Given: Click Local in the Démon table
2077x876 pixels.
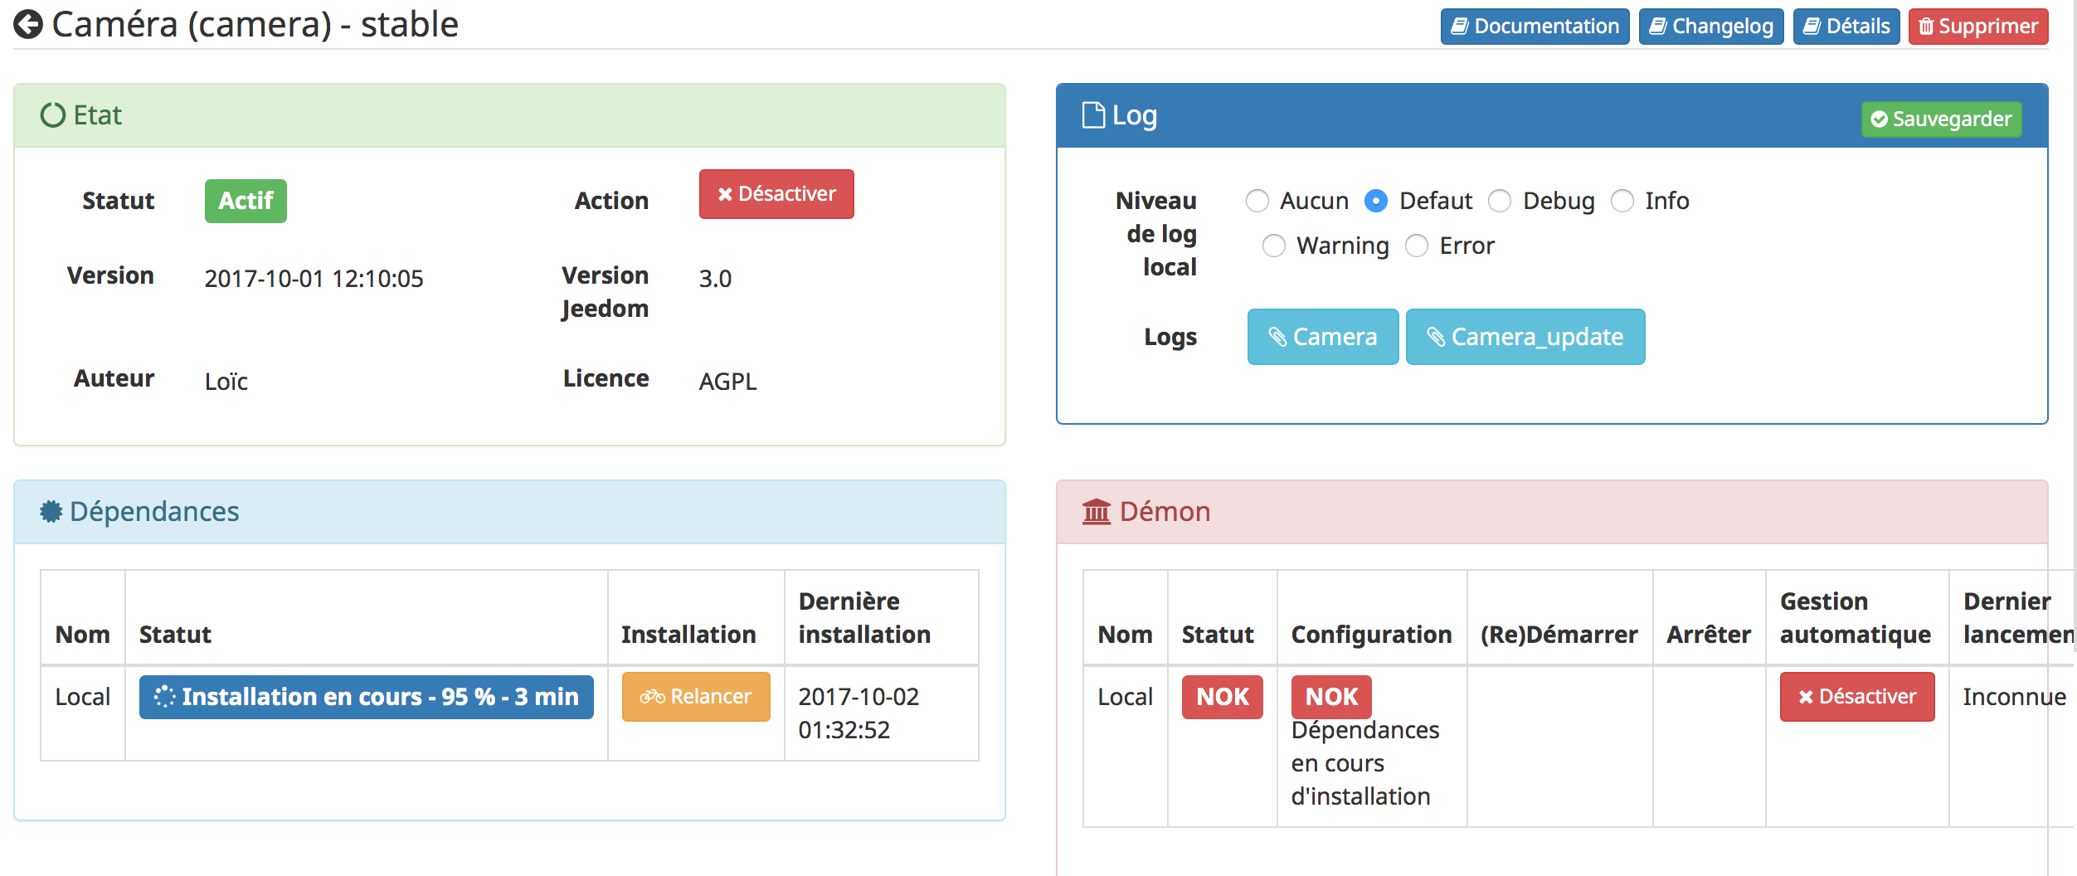Looking at the screenshot, I should click(1125, 697).
